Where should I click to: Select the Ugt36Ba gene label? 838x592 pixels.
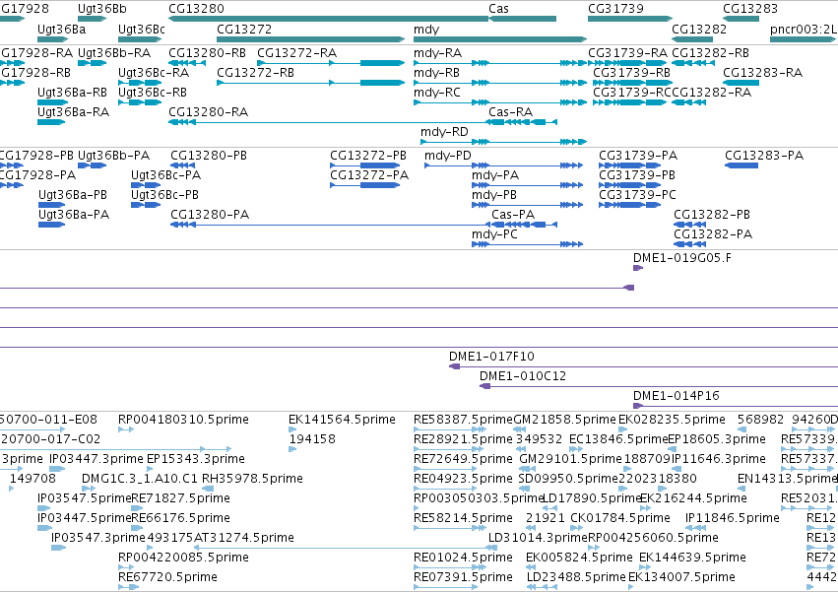(x=61, y=29)
